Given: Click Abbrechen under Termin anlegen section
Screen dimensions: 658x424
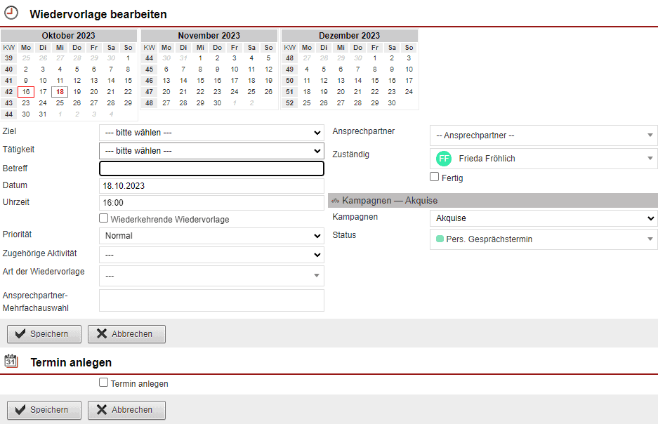Looking at the screenshot, I should point(126,410).
